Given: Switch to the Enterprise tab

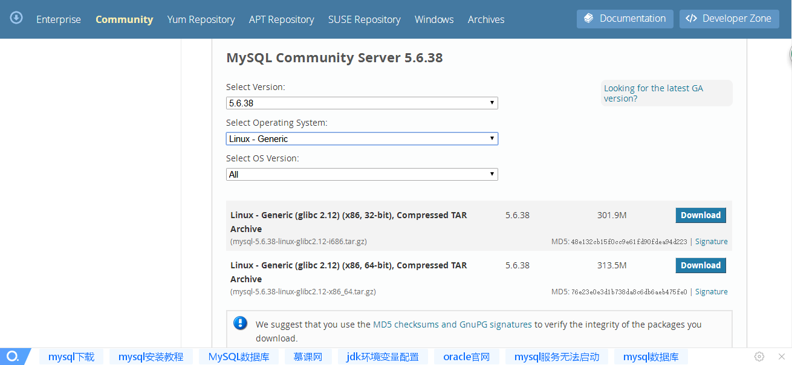Looking at the screenshot, I should [x=59, y=19].
